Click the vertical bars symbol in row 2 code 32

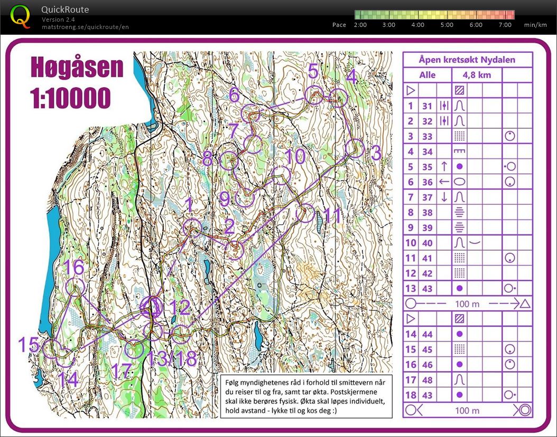[444, 121]
